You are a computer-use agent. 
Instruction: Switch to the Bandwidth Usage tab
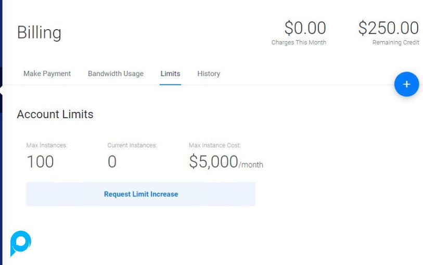tap(116, 74)
